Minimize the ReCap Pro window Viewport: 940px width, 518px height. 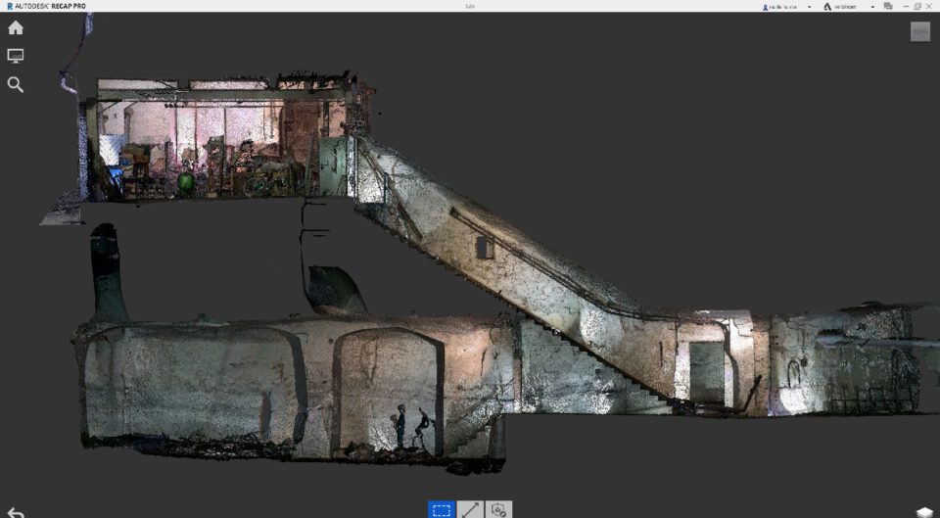click(x=906, y=6)
